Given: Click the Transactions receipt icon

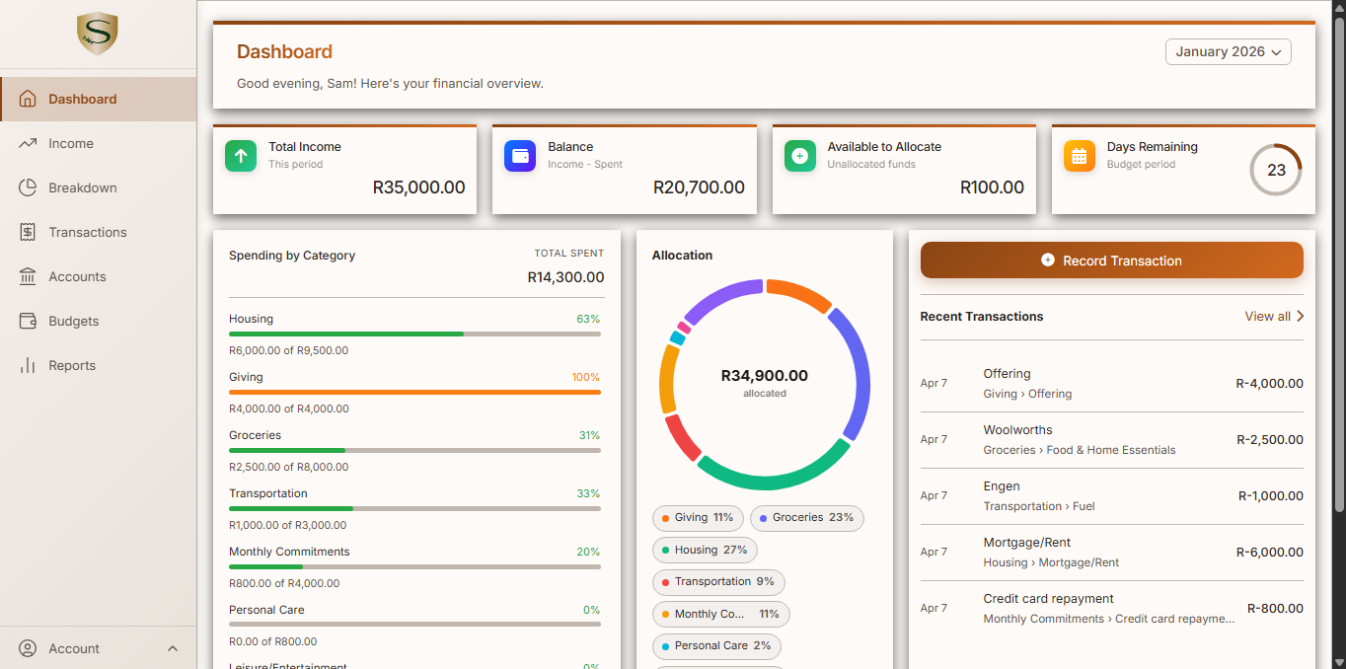Looking at the screenshot, I should [x=28, y=232].
